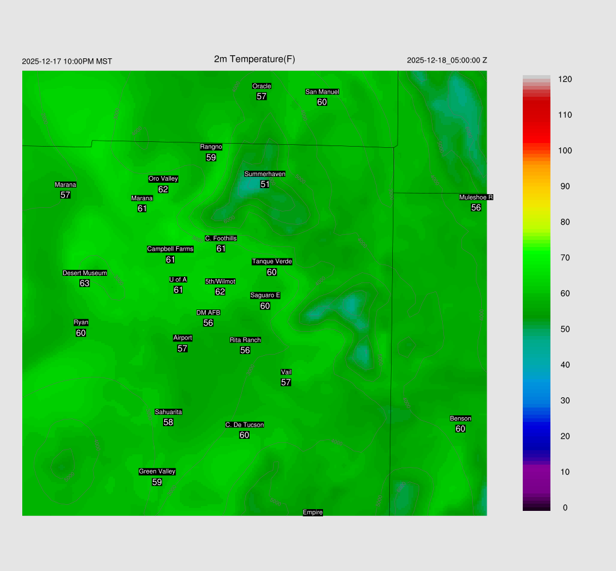616x571 pixels.
Task: Click the 2m Temperature(F) map title
Action: [254, 59]
